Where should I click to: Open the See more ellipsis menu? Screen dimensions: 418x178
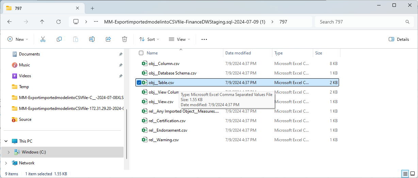pyautogui.click(x=204, y=39)
